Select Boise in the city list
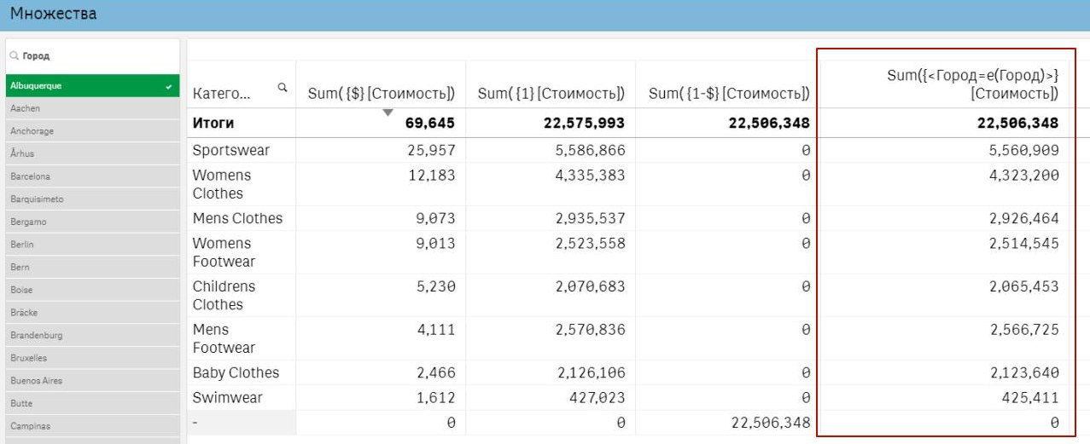Screen dimensions: 1090x444 pos(92,290)
